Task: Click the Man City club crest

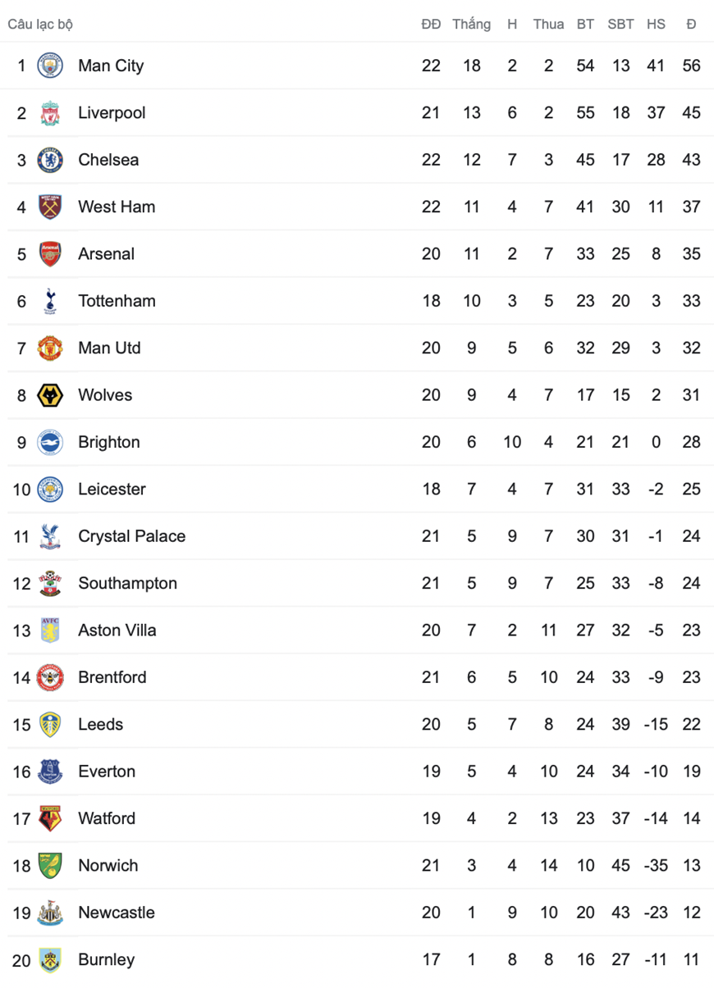Action: point(50,66)
